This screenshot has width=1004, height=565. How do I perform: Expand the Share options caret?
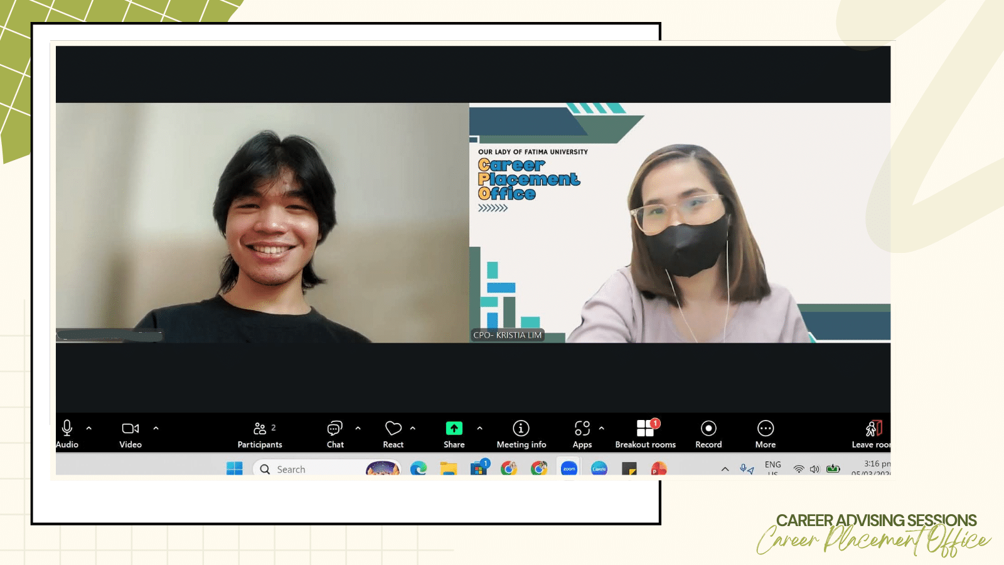tap(480, 428)
